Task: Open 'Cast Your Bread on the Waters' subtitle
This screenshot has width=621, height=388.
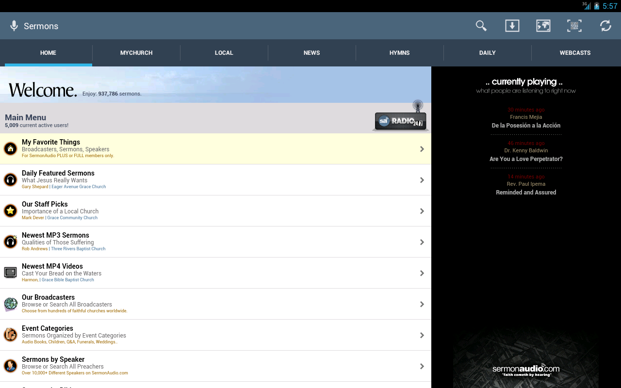Action: click(x=62, y=274)
